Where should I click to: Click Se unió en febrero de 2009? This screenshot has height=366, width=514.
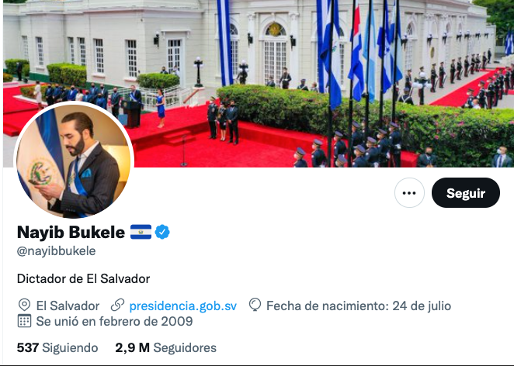(x=114, y=322)
